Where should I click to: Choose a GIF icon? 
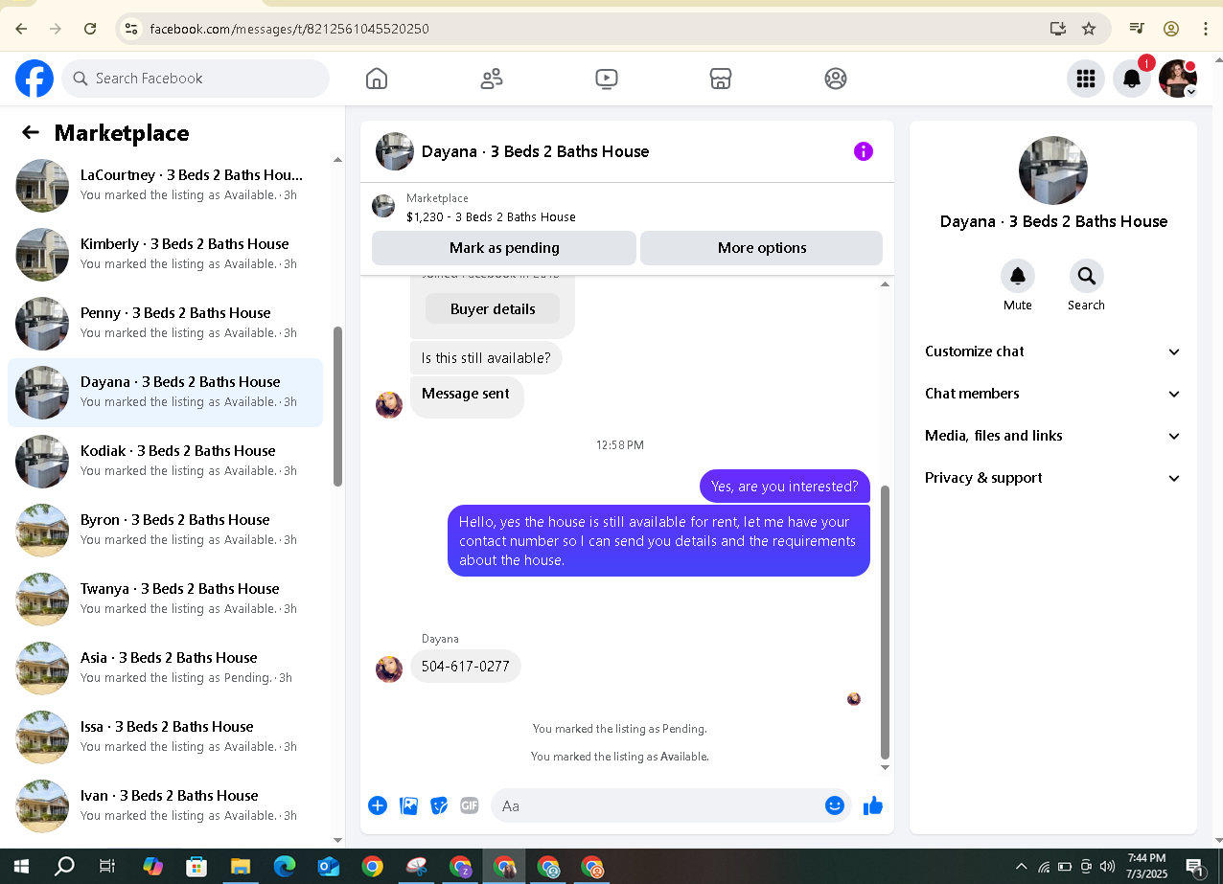pos(470,805)
